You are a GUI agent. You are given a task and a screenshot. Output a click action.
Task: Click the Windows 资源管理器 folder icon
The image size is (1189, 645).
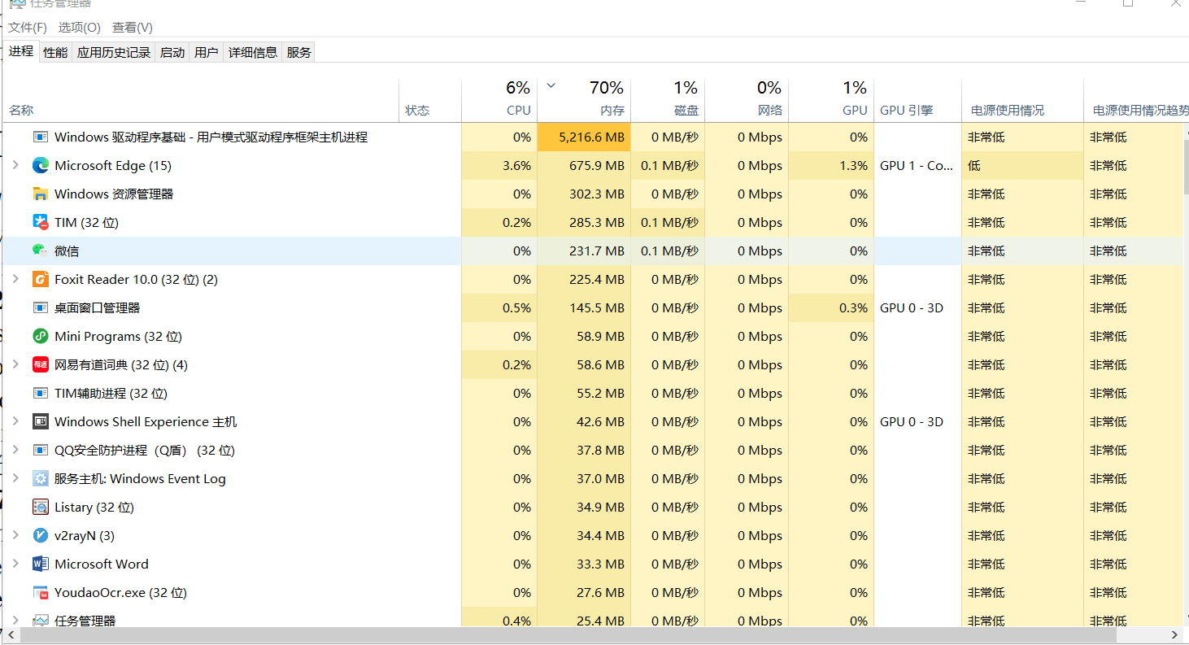(41, 194)
